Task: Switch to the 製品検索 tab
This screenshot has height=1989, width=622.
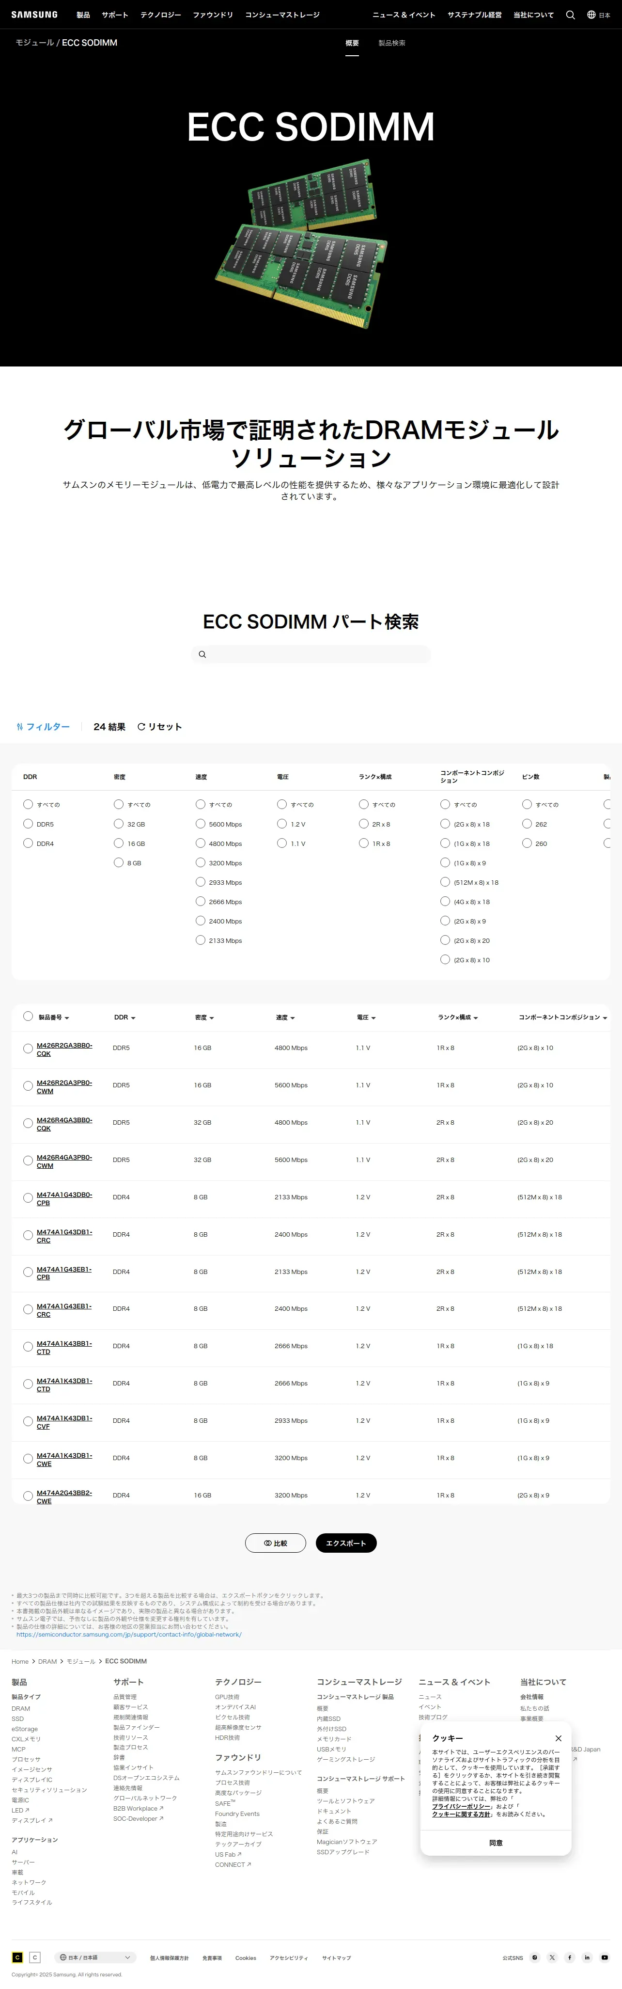Action: [392, 43]
